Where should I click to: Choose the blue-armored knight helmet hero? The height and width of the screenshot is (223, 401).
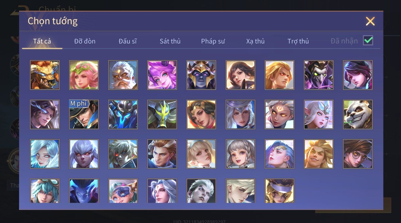pos(123,114)
